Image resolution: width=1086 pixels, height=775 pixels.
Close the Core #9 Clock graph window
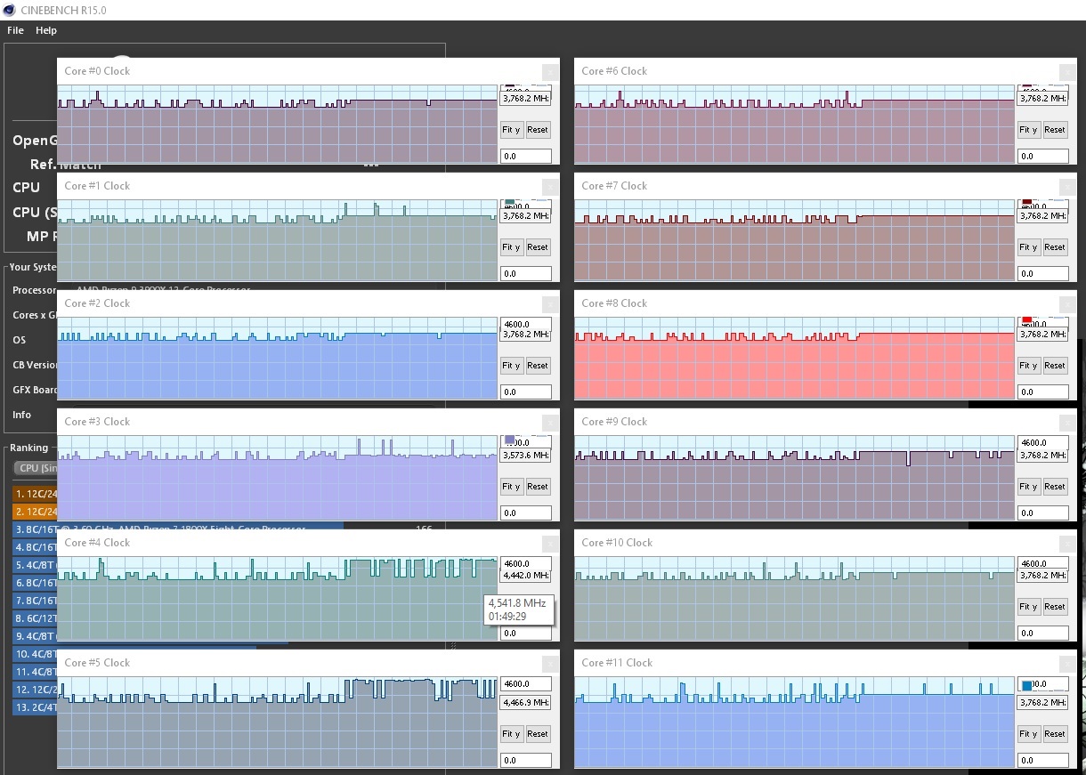1068,422
